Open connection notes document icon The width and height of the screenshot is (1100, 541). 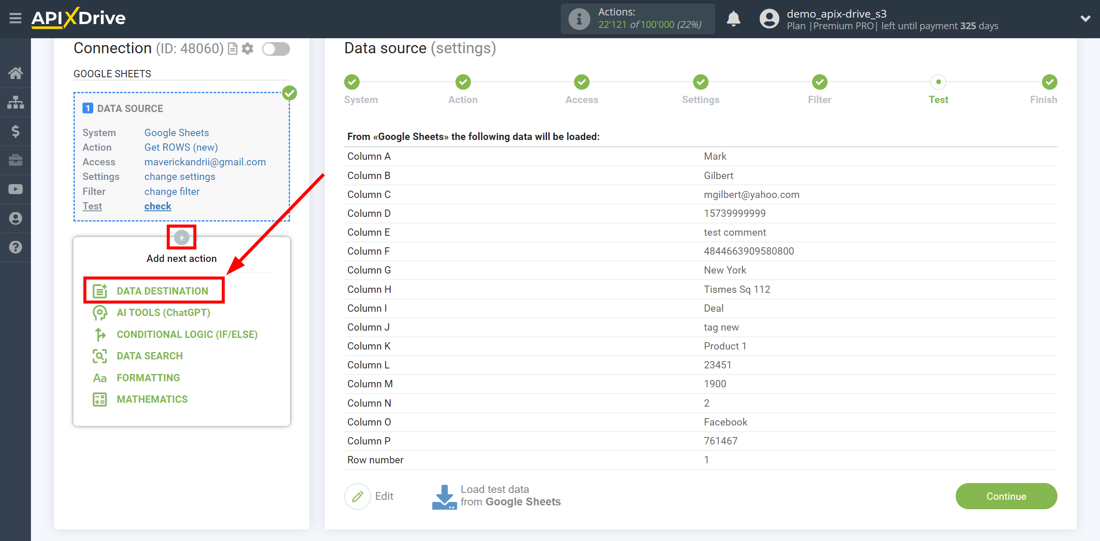point(232,49)
